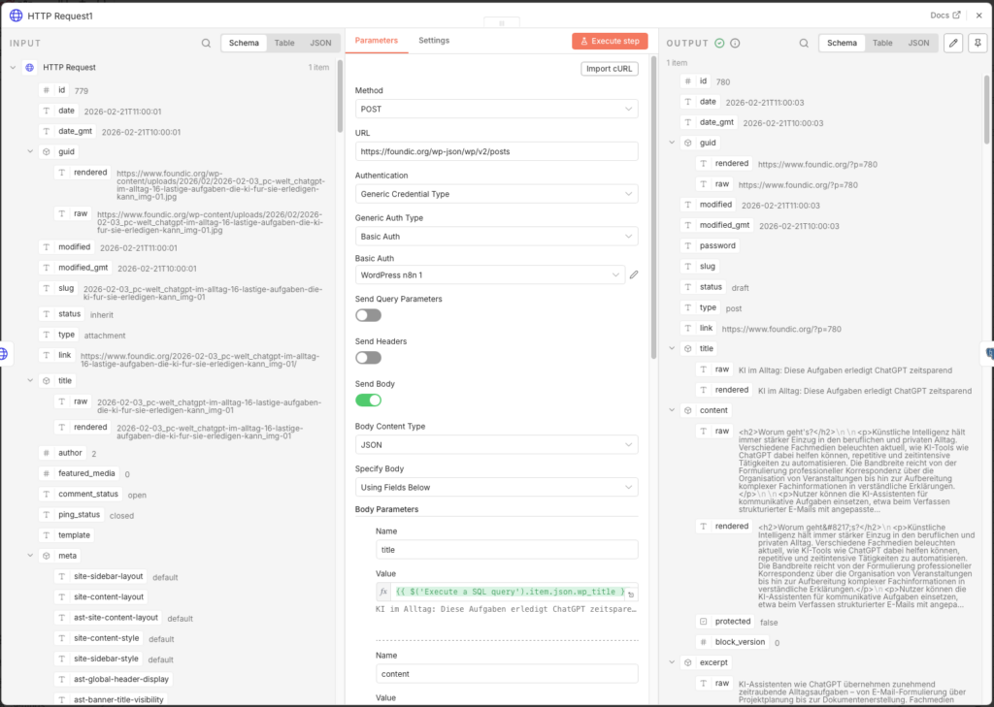Open the Body Content Type dropdown
The image size is (994, 707).
click(x=496, y=445)
